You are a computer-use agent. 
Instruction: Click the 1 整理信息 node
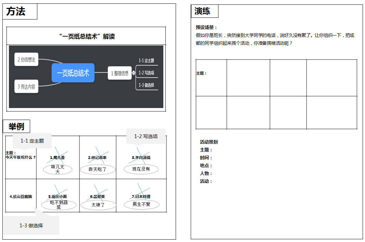pyautogui.click(x=120, y=73)
